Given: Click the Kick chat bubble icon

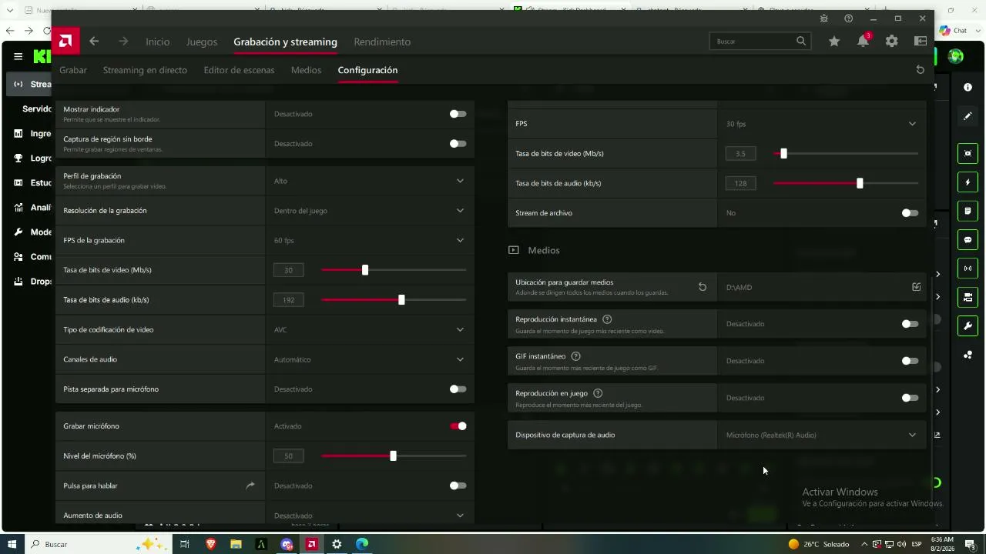Looking at the screenshot, I should point(968,240).
